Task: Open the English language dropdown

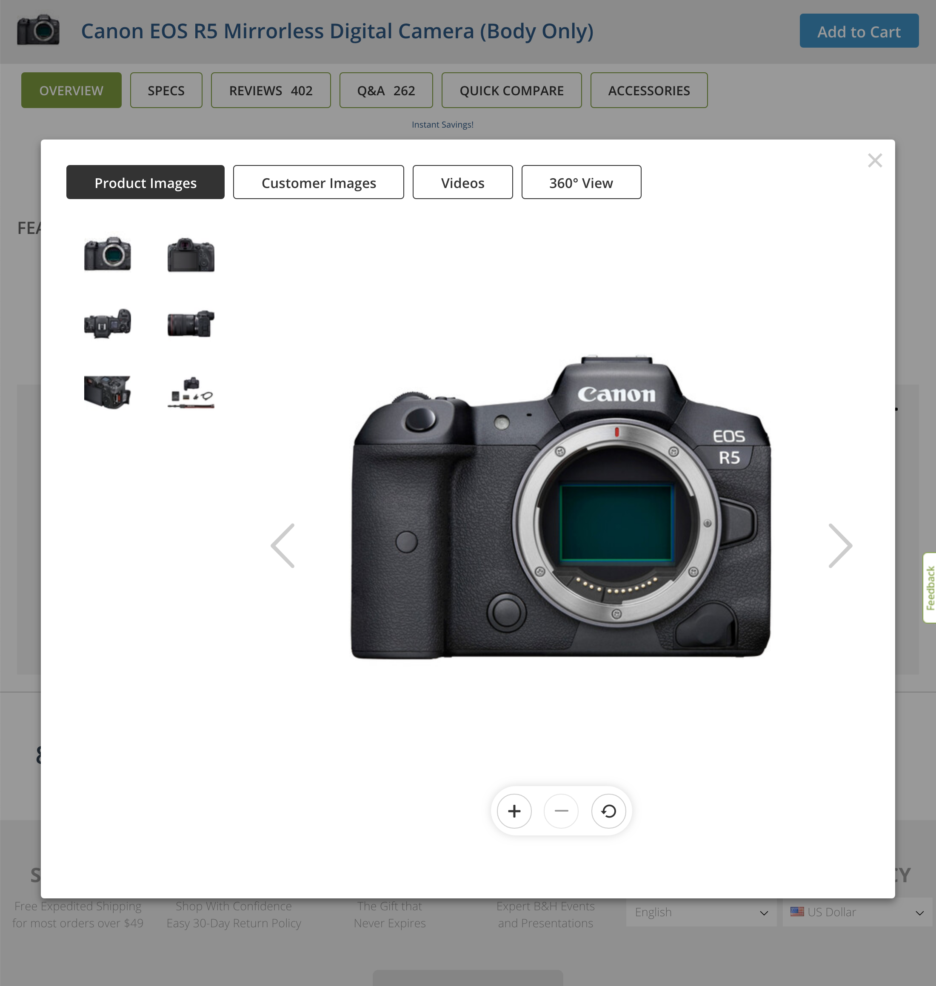Action: 701,912
